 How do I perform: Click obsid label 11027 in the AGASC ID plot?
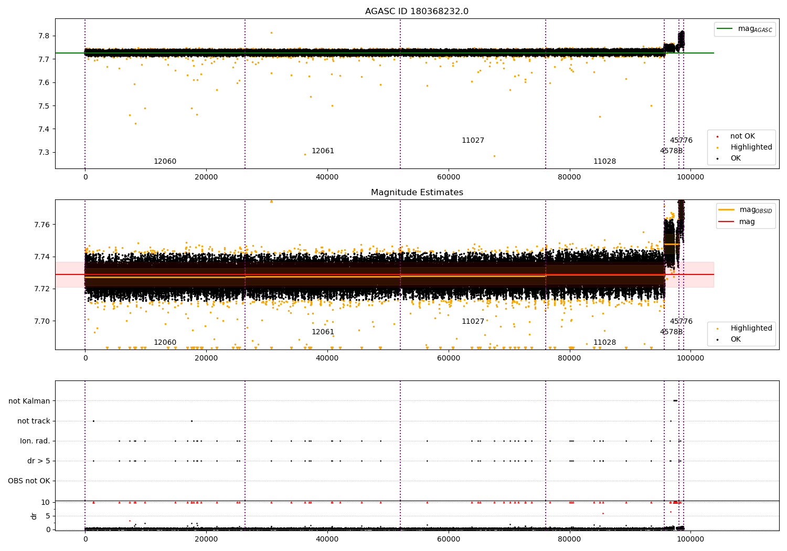[473, 141]
